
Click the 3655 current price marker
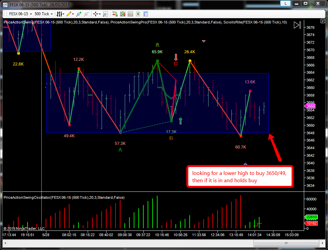click(310, 106)
